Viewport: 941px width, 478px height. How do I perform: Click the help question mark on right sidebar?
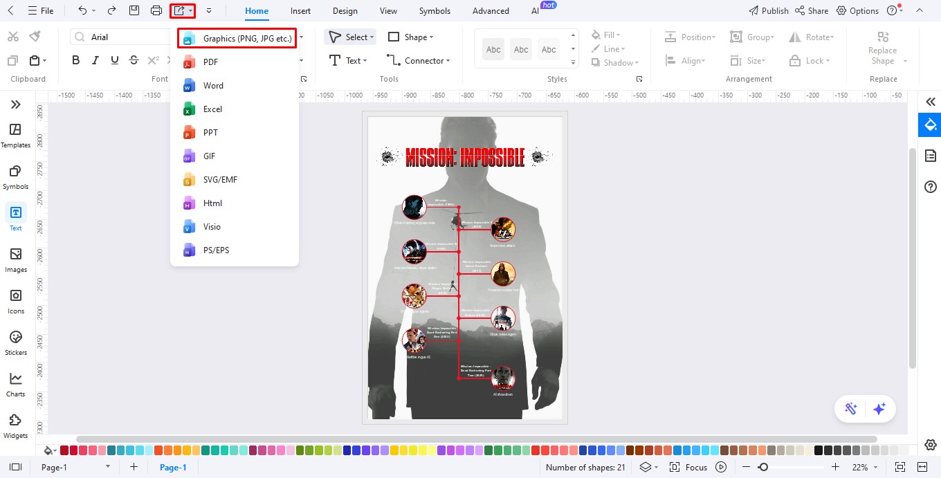[x=931, y=187]
